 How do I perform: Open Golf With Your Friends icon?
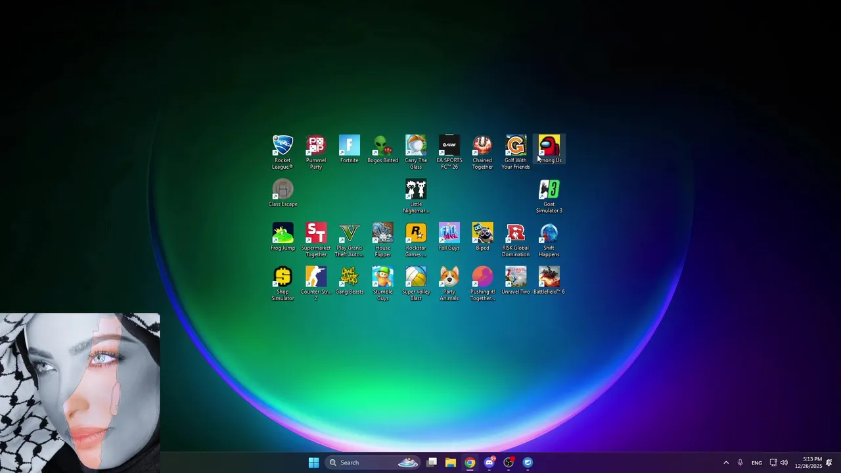tap(516, 152)
